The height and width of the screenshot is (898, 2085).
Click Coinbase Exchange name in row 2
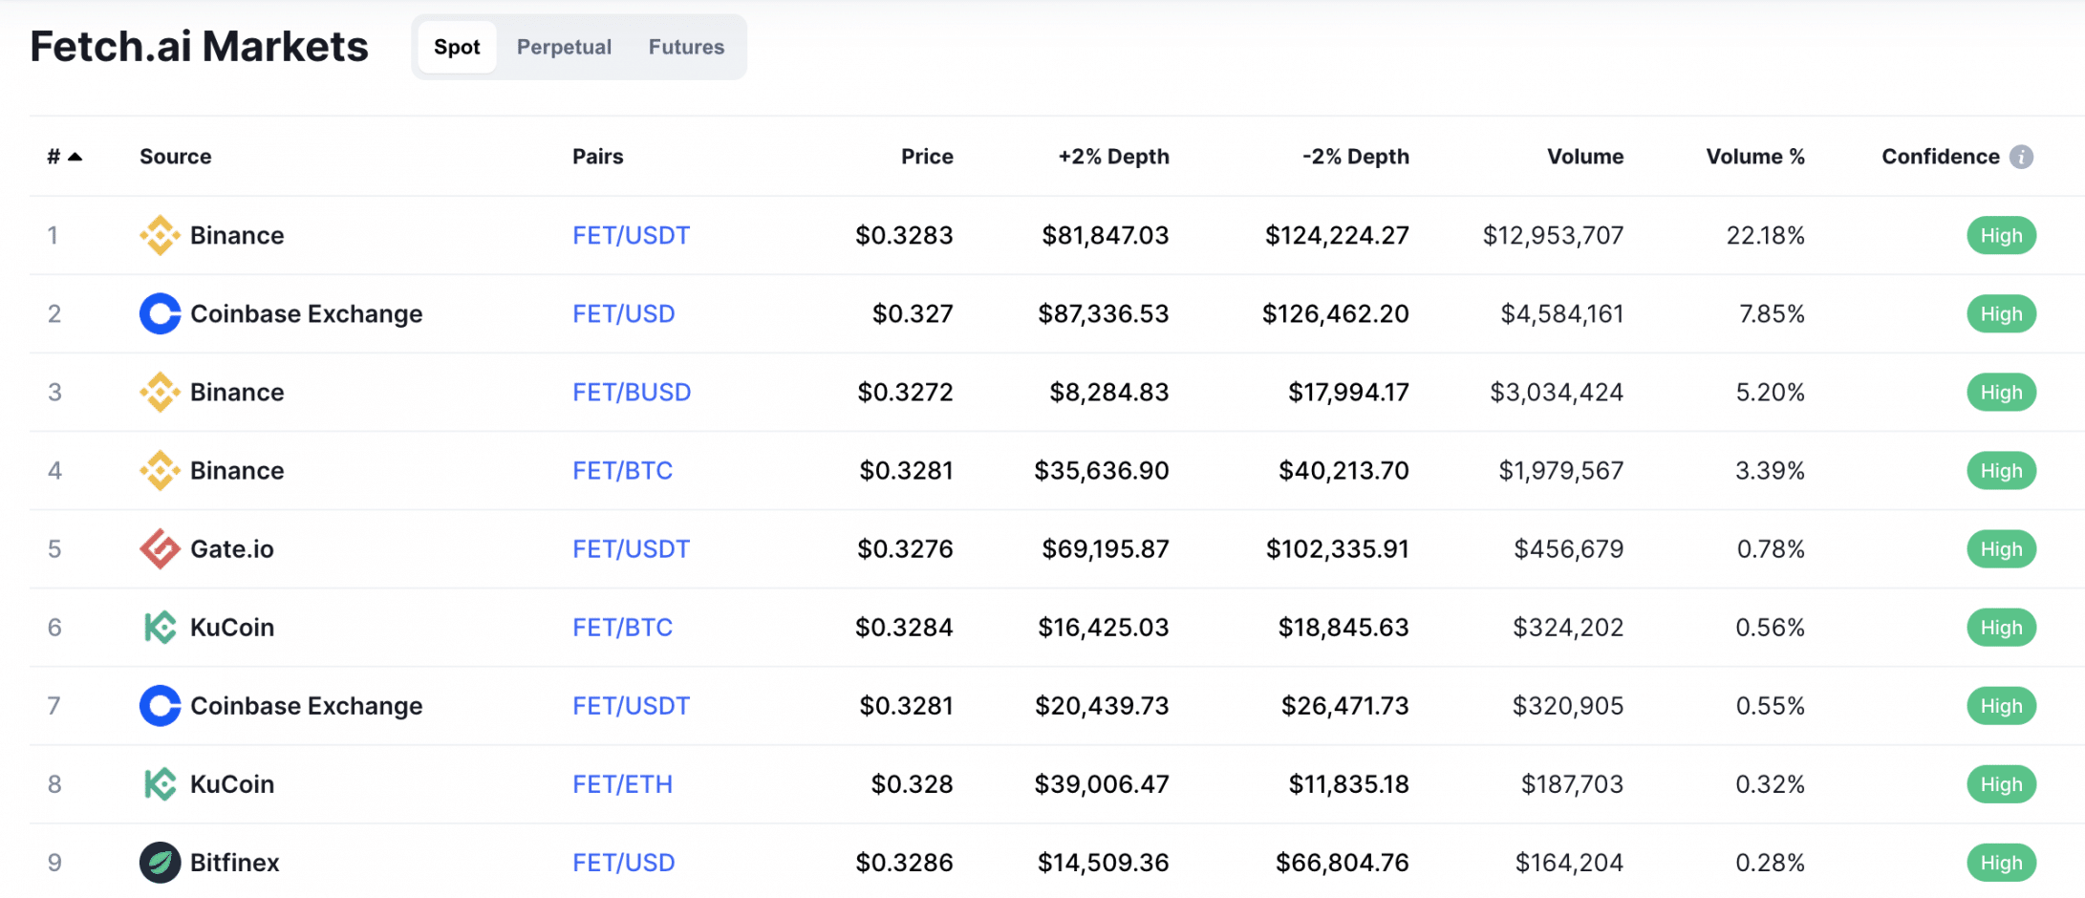click(x=306, y=313)
